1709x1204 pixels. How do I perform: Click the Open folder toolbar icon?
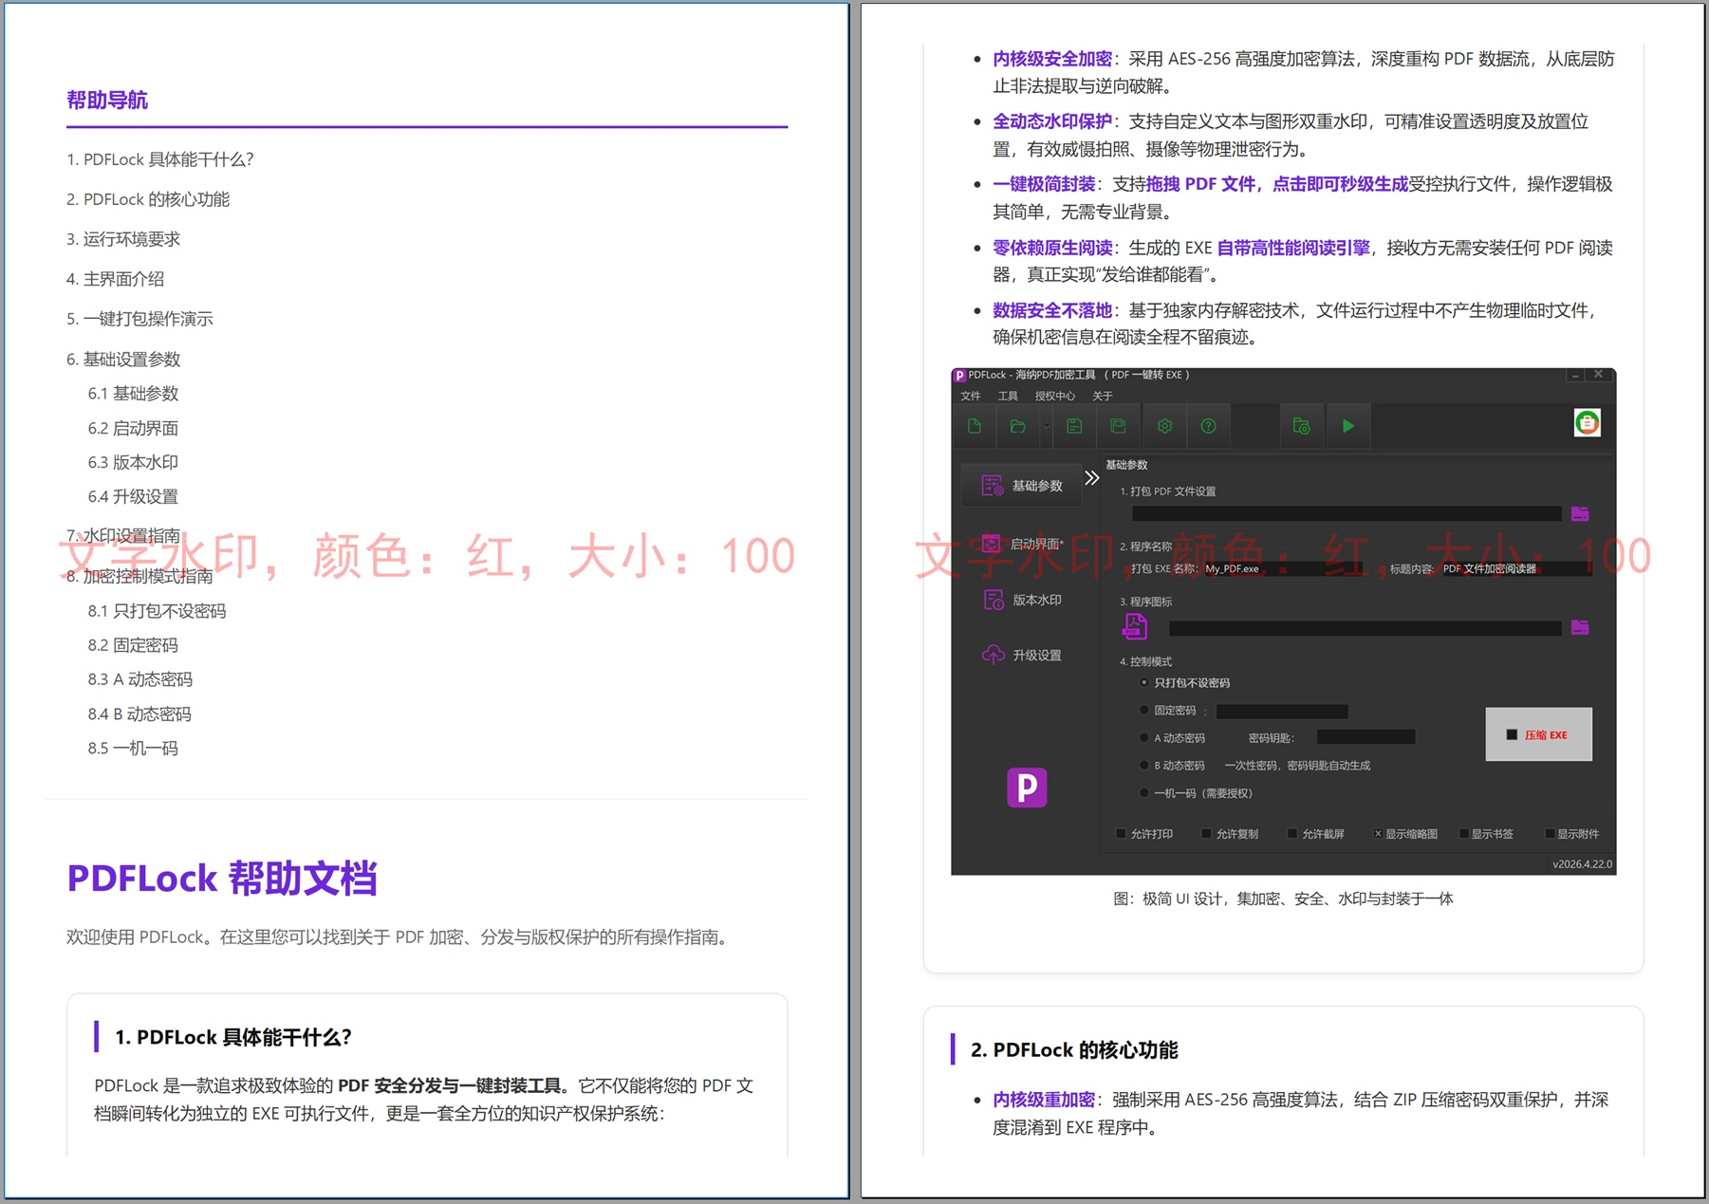point(1017,426)
